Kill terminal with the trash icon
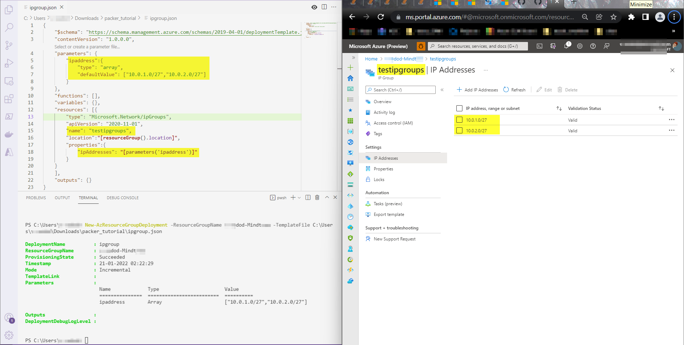 pyautogui.click(x=317, y=197)
